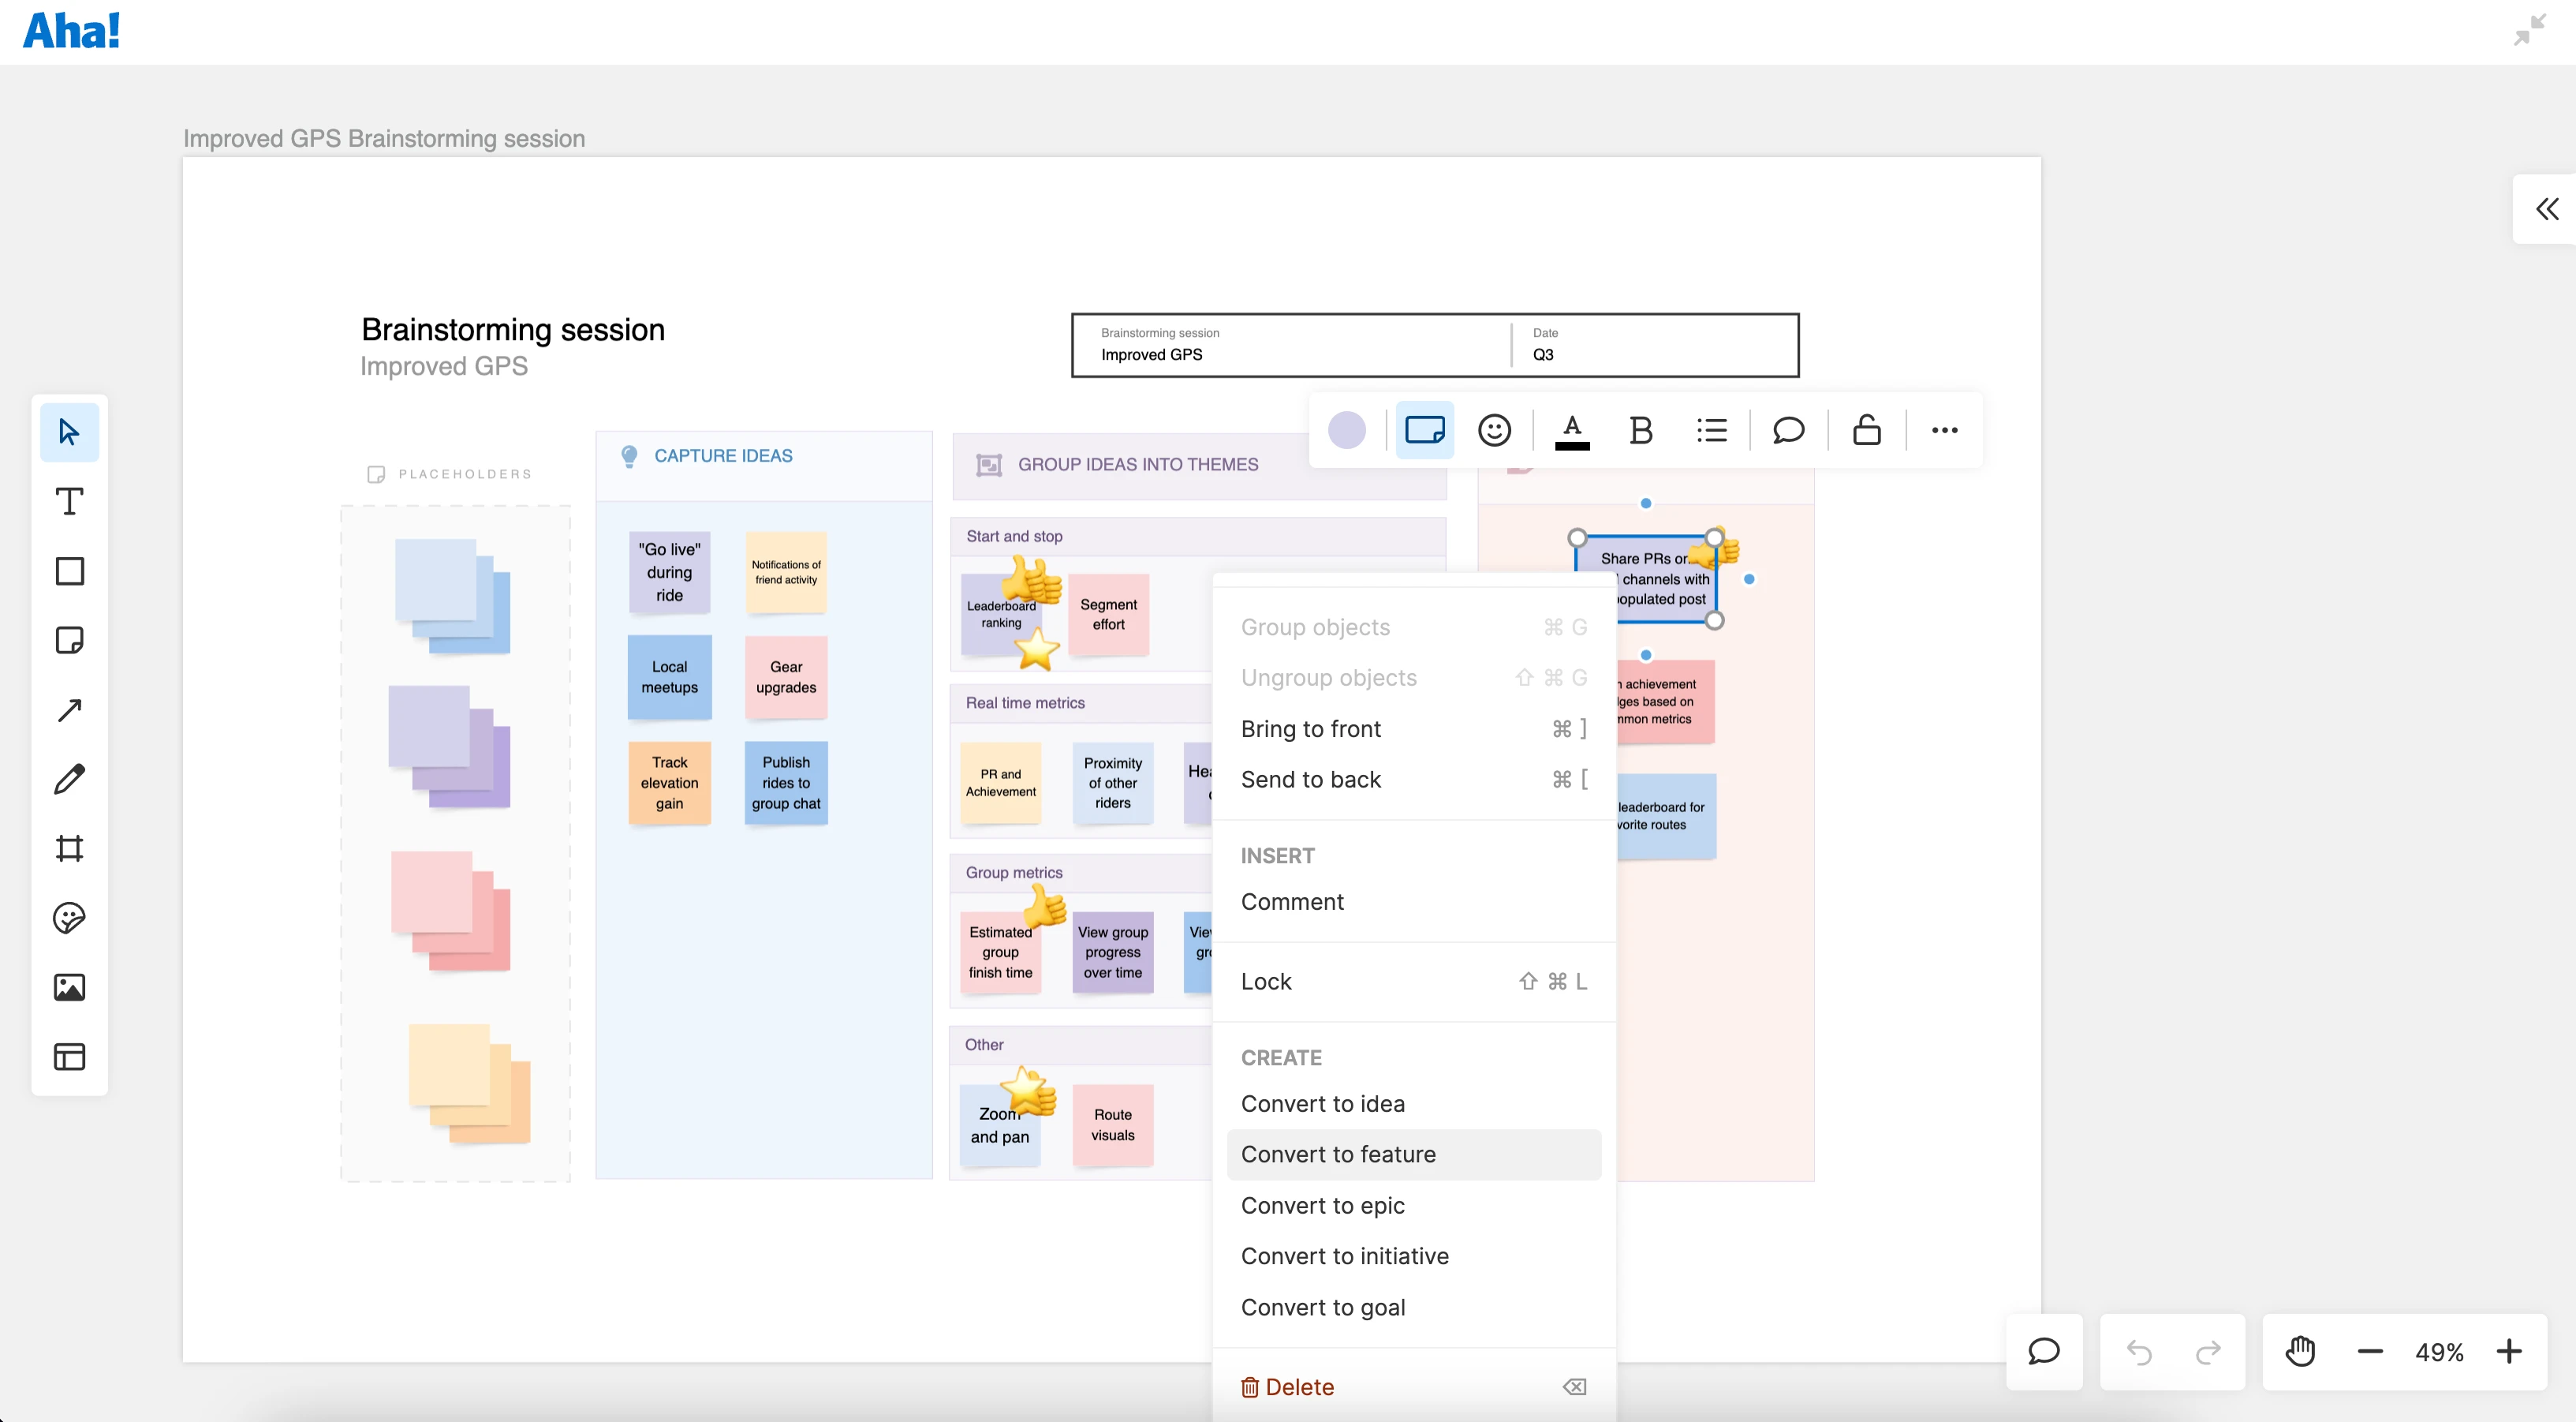
Task: Select the Frame tool
Action: (69, 848)
